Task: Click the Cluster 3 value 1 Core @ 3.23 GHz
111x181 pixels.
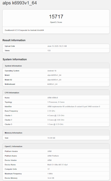Action: [55, 124]
